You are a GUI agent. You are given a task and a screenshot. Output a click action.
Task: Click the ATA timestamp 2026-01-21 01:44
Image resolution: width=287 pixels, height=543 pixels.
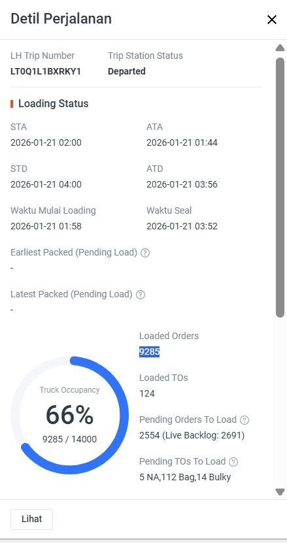[x=182, y=142]
